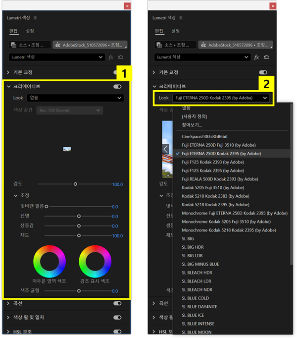This screenshot has width=297, height=339.
Task: Click 어두운 영역 색조 color wheel
Action: (x=49, y=261)
